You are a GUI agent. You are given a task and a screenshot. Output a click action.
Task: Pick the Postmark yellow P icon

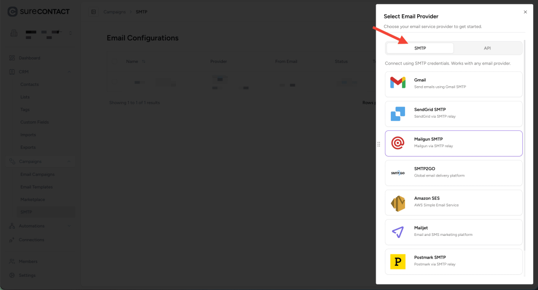(x=398, y=261)
